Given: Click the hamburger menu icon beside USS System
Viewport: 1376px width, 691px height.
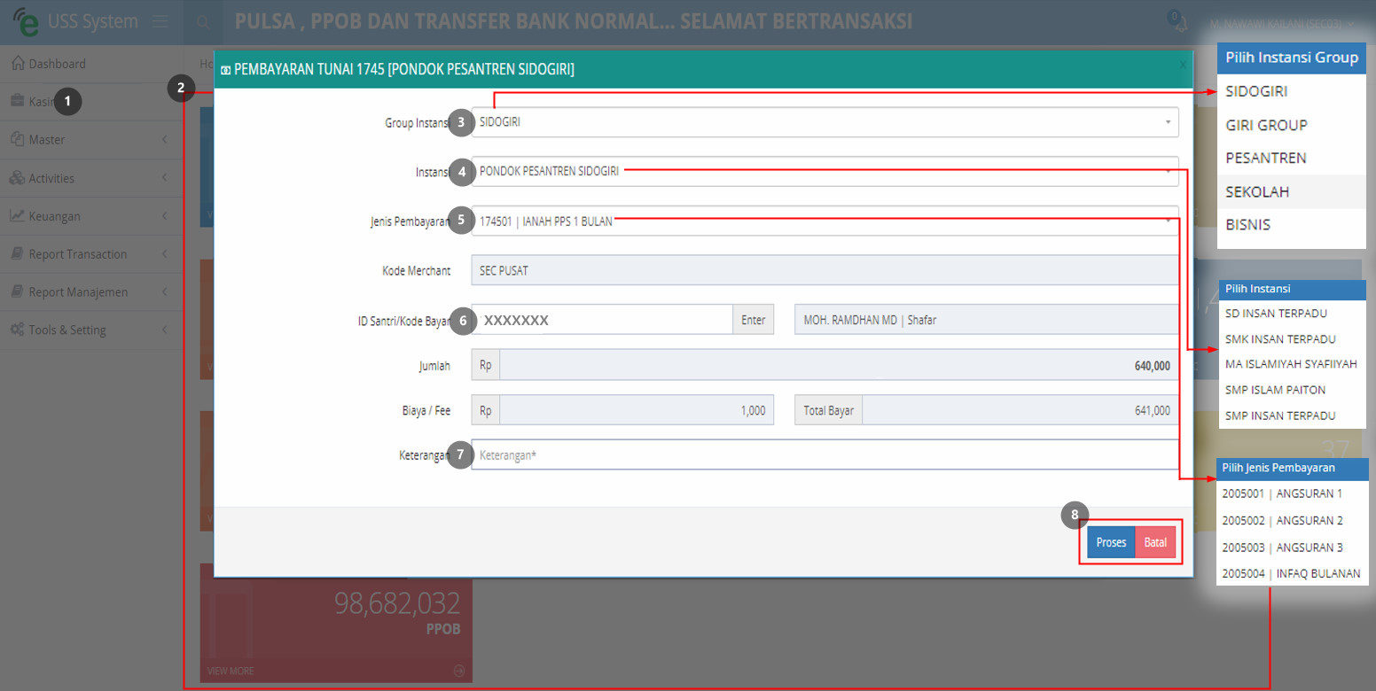Looking at the screenshot, I should tap(160, 22).
